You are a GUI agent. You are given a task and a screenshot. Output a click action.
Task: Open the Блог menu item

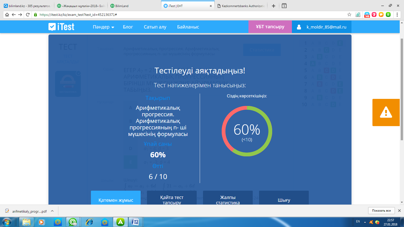point(128,27)
